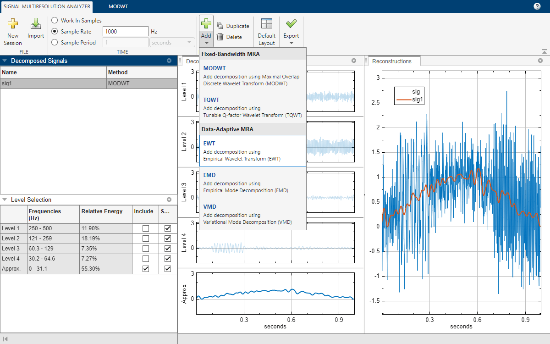Screen dimensions: 550x344
Task: Click the Import signal icon
Action: pyautogui.click(x=35, y=24)
